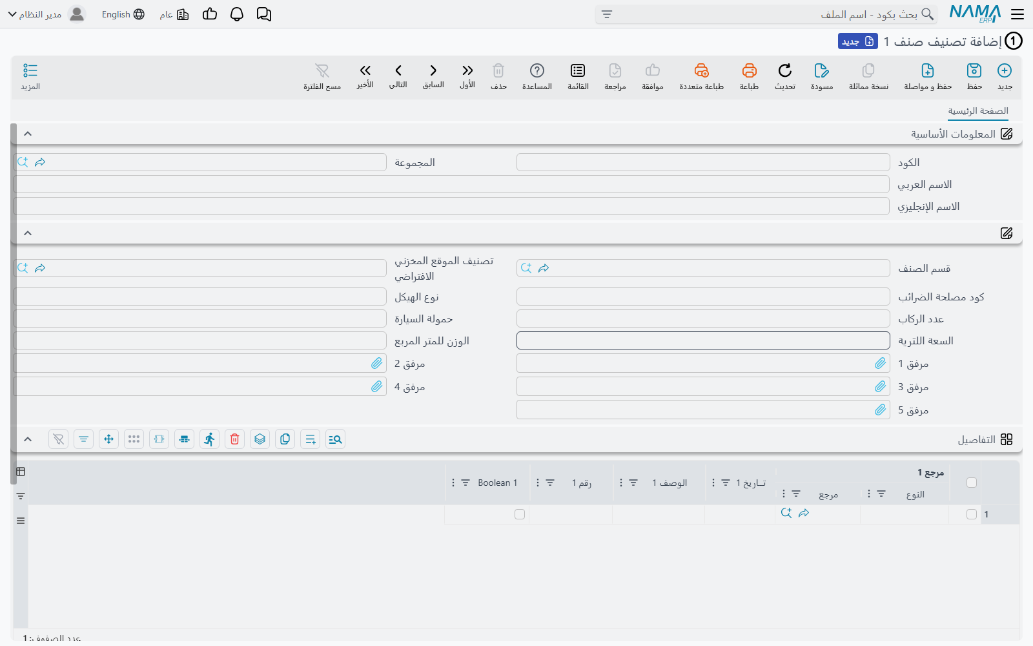
Task: Click the grid filter icon on left edge
Action: click(x=21, y=496)
